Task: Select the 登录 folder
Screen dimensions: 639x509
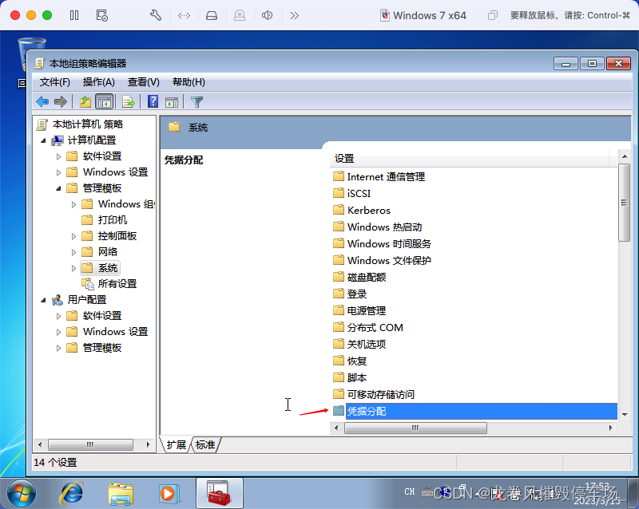Action: pos(356,294)
